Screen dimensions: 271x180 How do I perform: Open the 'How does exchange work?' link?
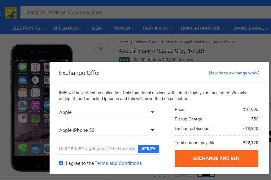click(x=234, y=73)
